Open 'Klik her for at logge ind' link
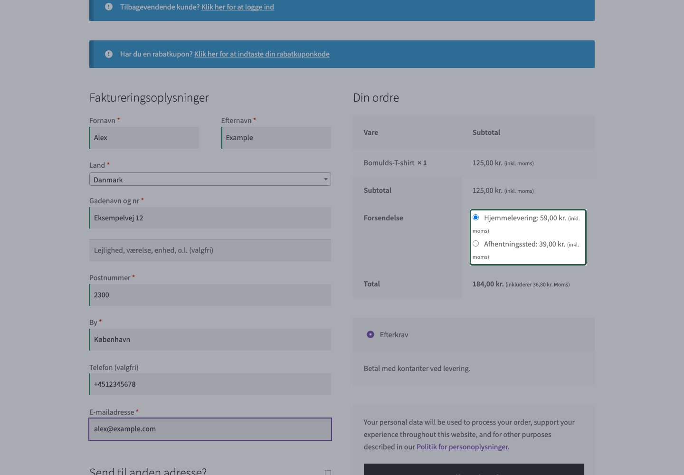Image resolution: width=684 pixels, height=475 pixels. [237, 7]
